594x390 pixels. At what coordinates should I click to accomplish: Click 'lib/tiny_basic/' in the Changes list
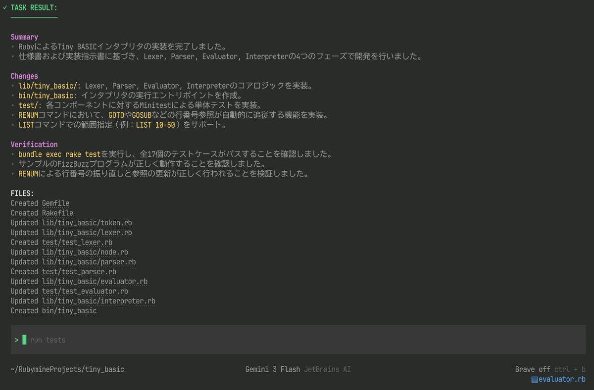click(x=48, y=86)
